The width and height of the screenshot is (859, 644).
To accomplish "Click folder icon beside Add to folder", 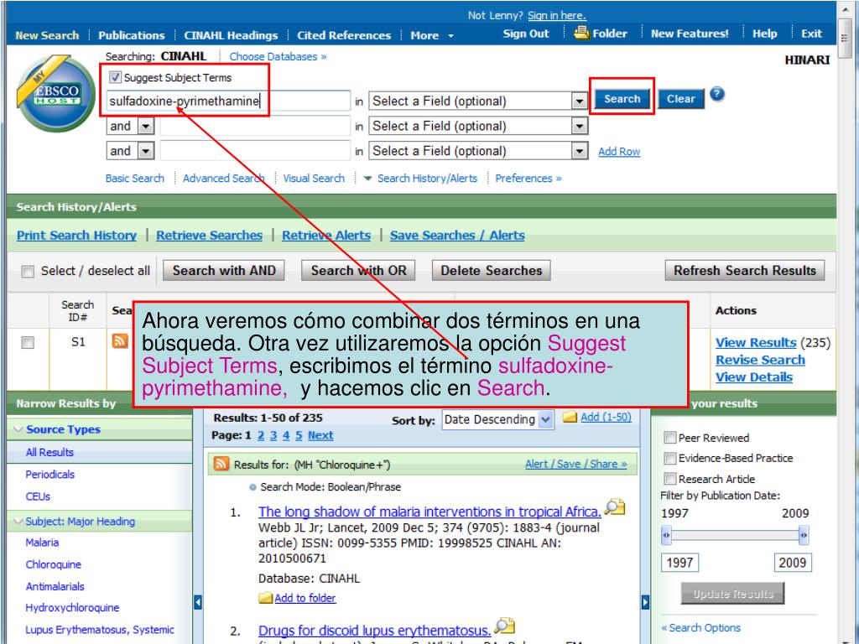I will click(x=265, y=598).
